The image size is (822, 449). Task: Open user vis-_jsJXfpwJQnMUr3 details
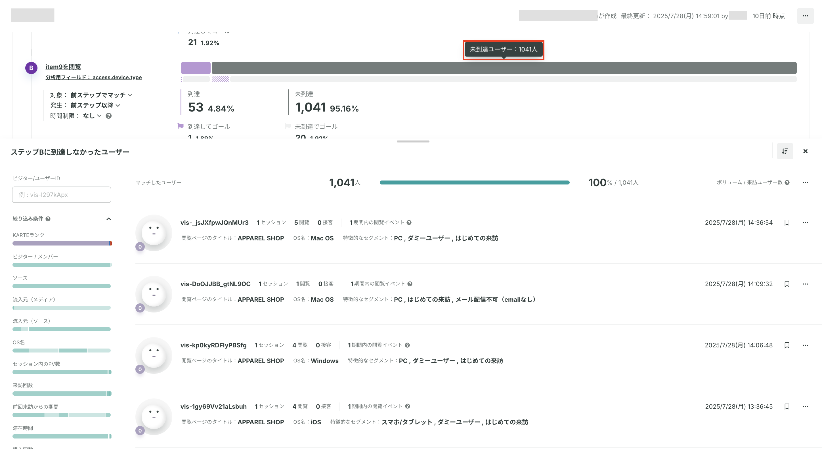tap(214, 223)
